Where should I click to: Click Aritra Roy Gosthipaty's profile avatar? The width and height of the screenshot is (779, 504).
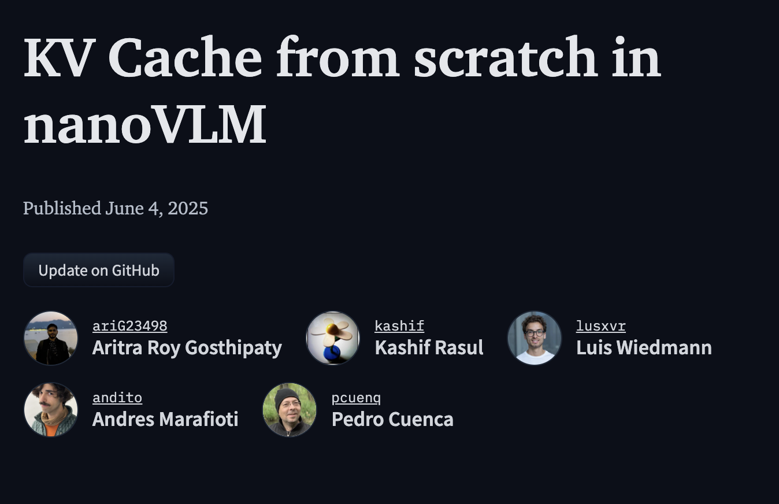(x=51, y=338)
